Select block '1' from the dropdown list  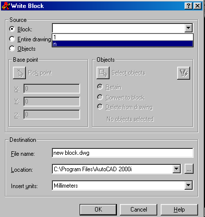[122, 37]
